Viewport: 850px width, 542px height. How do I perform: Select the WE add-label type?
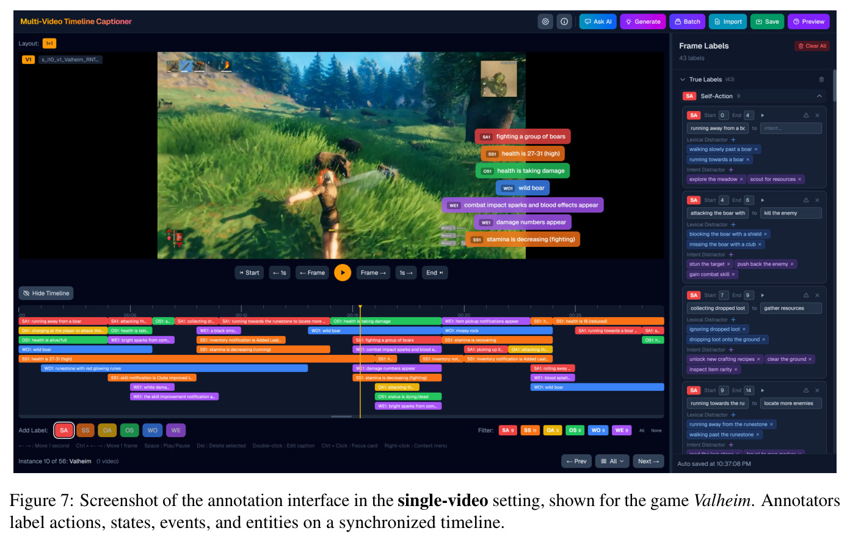point(176,430)
